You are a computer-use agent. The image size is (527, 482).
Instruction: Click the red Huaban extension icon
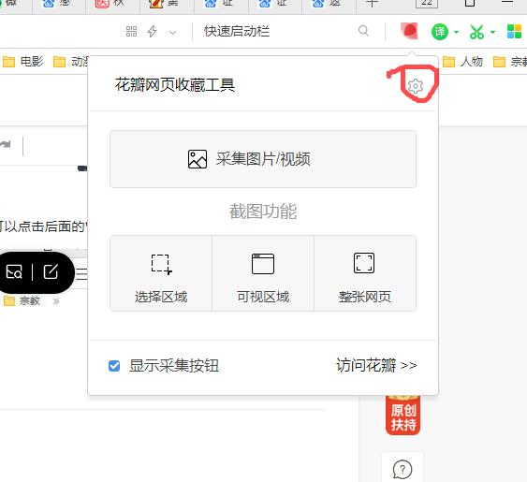point(409,31)
